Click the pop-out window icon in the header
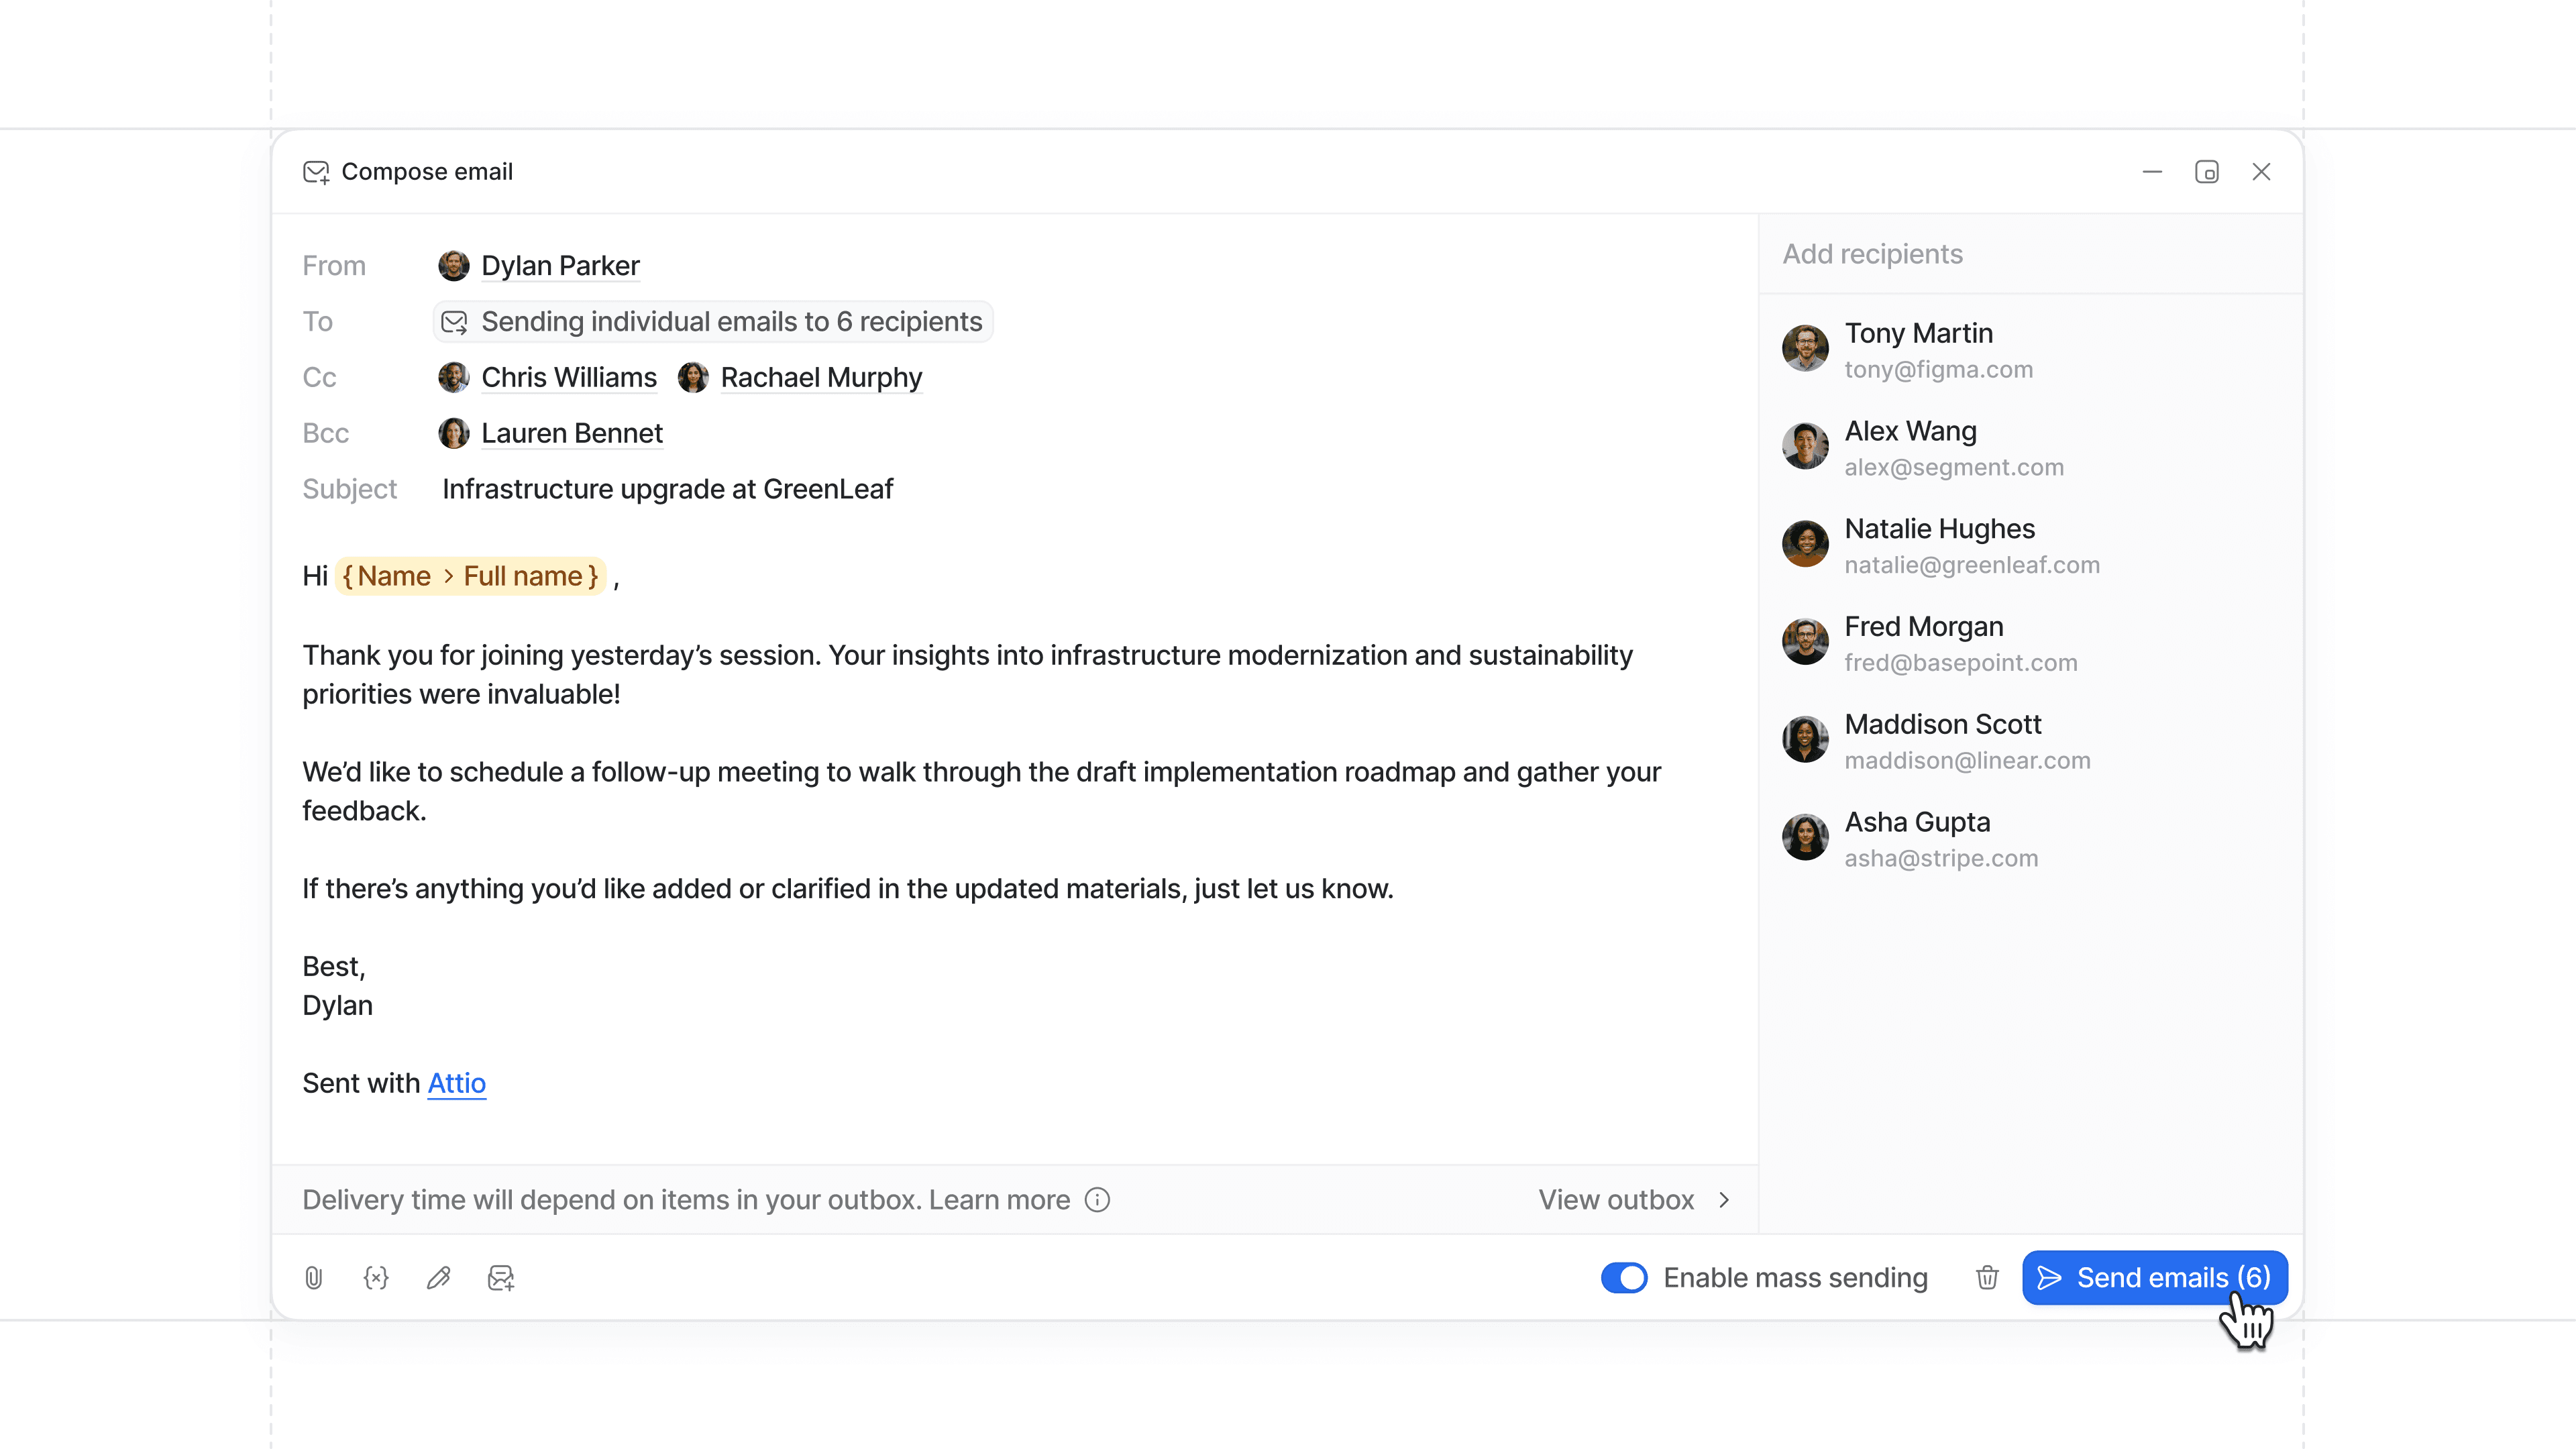 [2207, 172]
